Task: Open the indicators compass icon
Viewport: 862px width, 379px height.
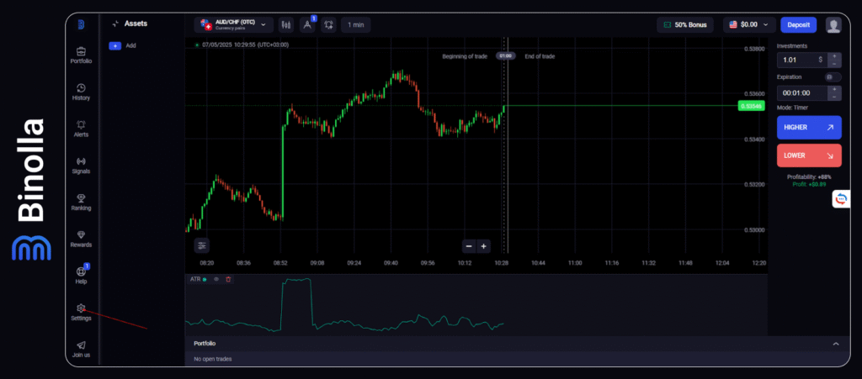Action: coord(308,25)
